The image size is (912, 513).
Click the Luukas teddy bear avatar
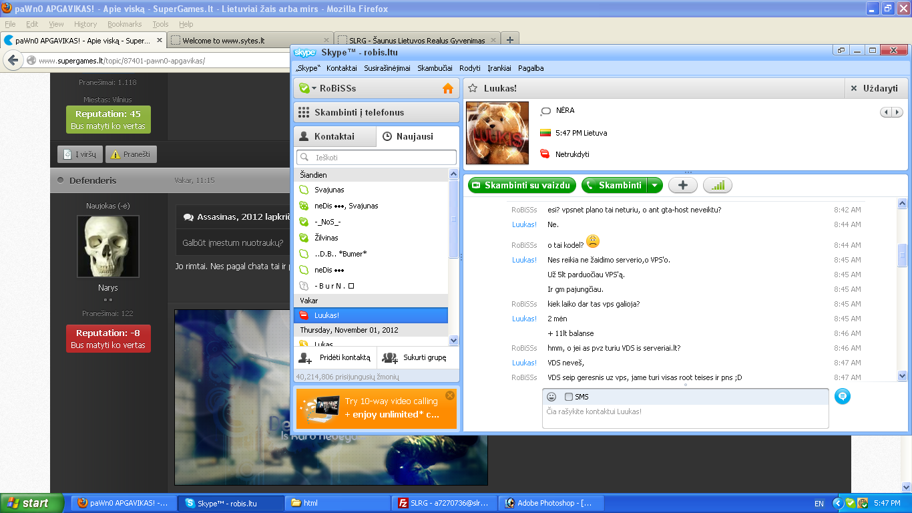point(497,133)
